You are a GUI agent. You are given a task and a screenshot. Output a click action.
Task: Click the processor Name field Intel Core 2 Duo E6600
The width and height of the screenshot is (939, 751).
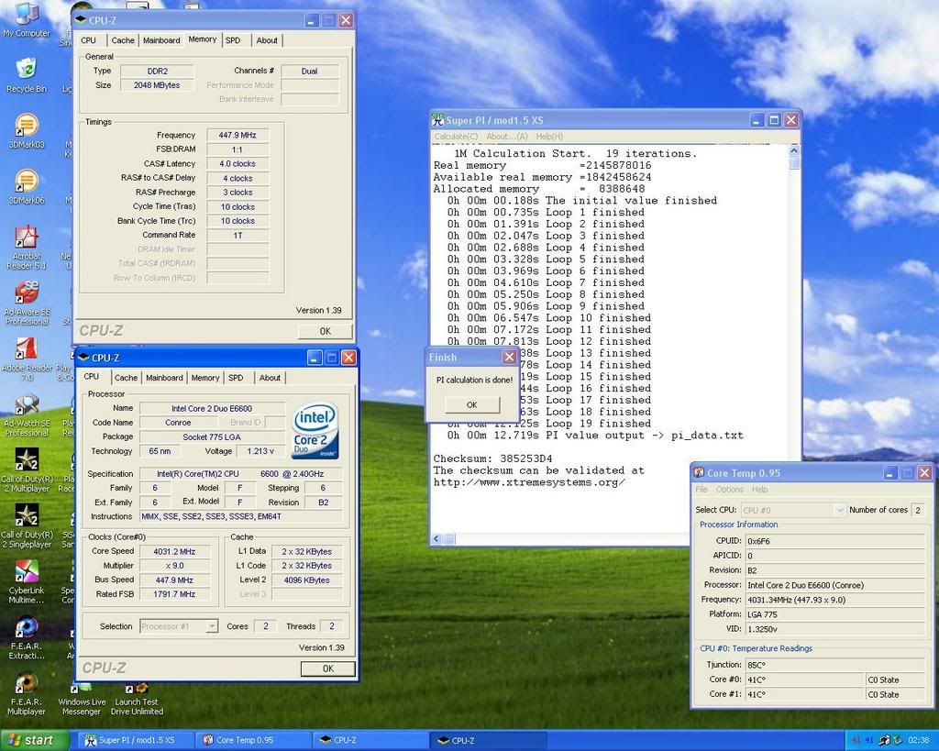click(212, 408)
